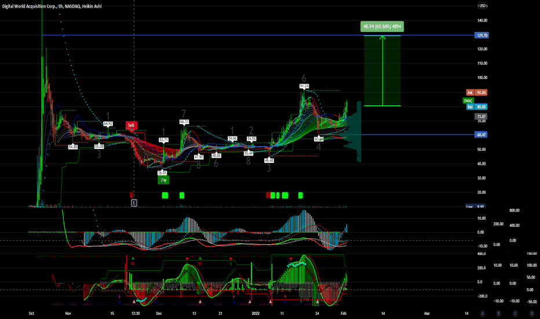Click the 12:30 label on time axis
Viewport: 540px width, 319px height.
click(x=136, y=313)
